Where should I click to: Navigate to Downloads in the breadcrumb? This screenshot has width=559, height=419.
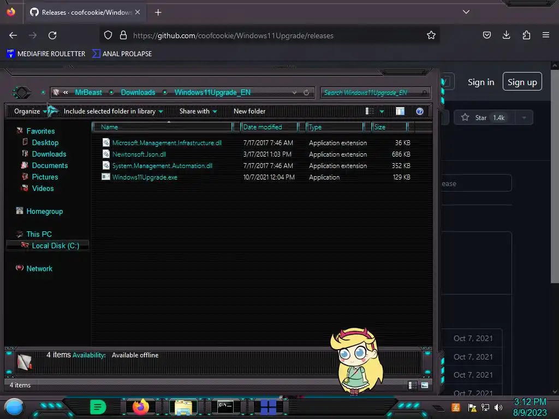[x=138, y=92]
